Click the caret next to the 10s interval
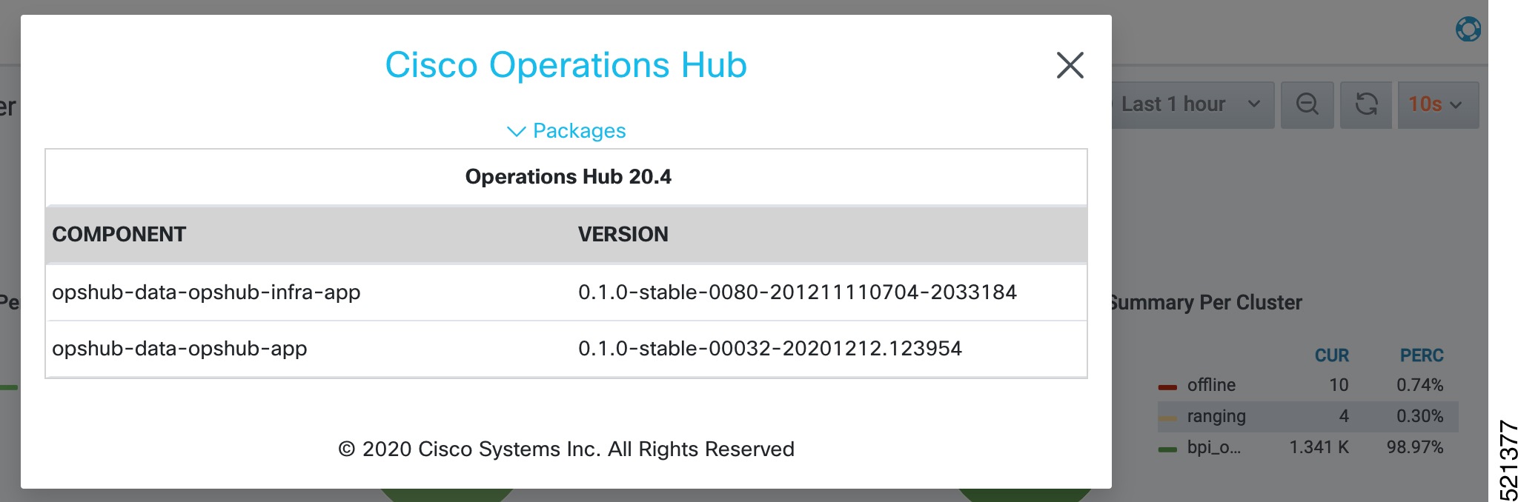 [x=1454, y=104]
